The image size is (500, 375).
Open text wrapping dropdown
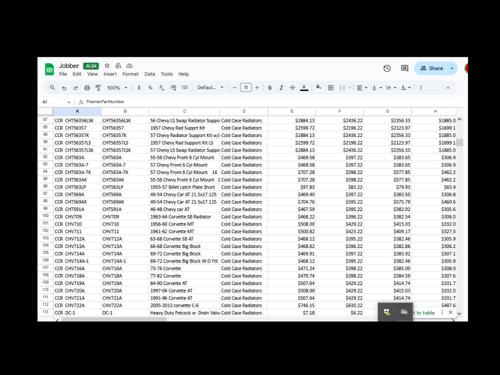(391, 87)
